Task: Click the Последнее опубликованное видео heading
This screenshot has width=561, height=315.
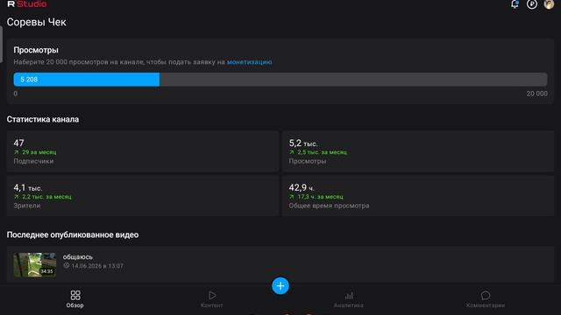Action: click(73, 234)
